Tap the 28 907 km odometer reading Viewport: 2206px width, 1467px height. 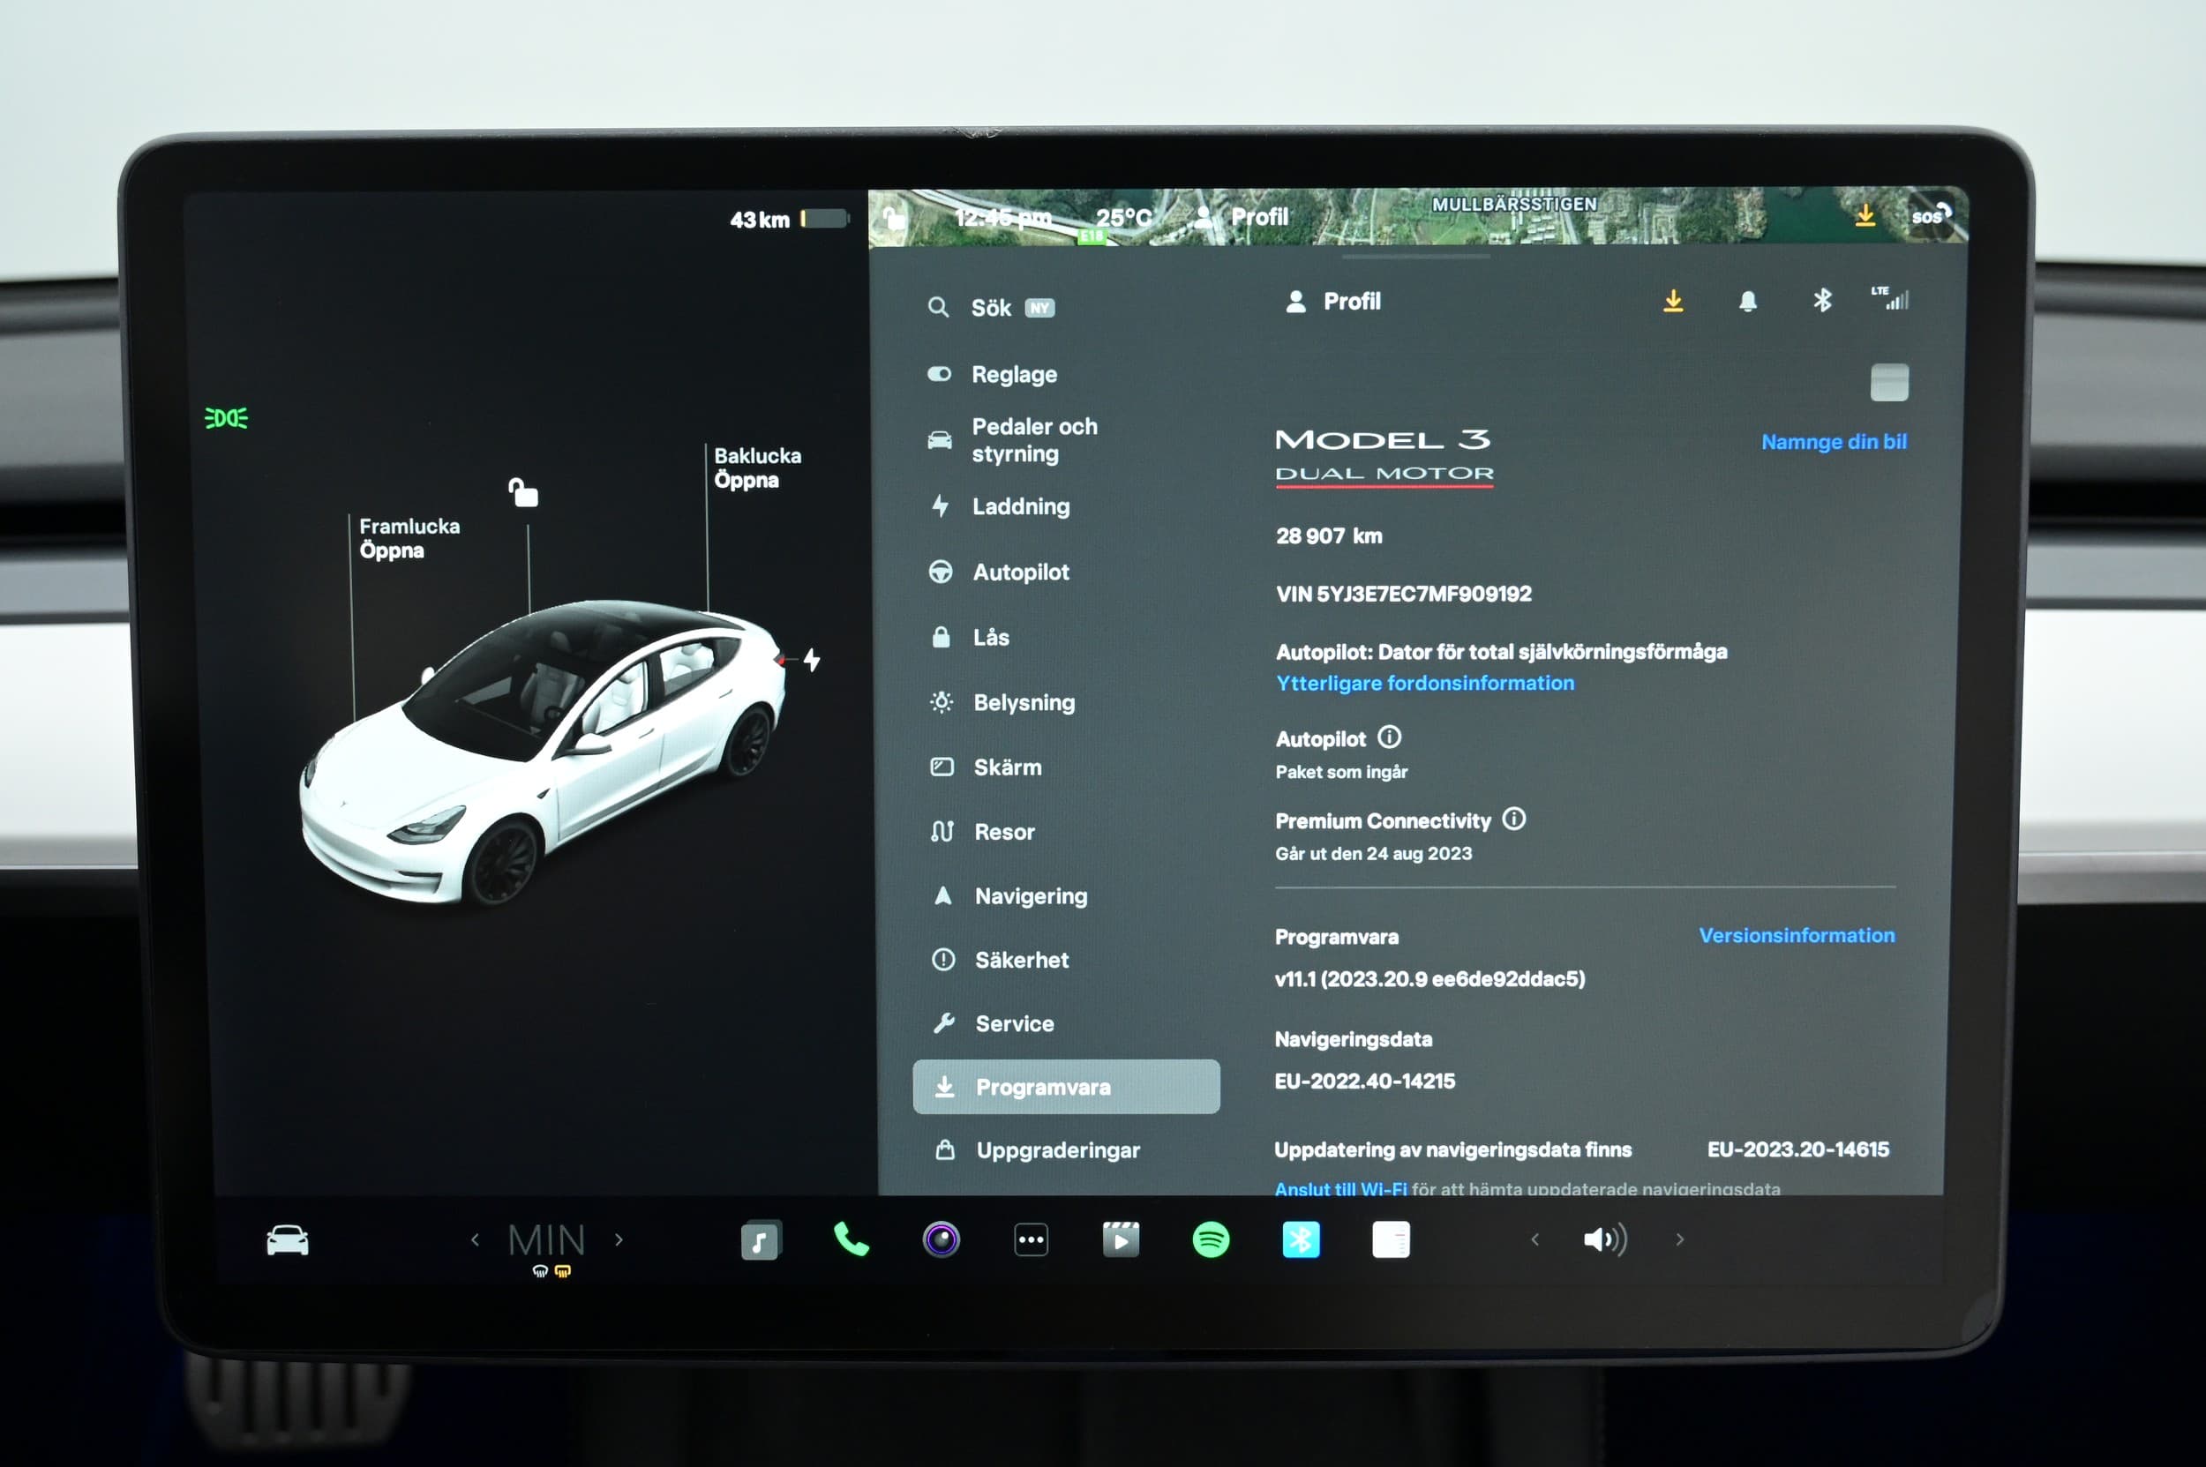pos(1328,535)
